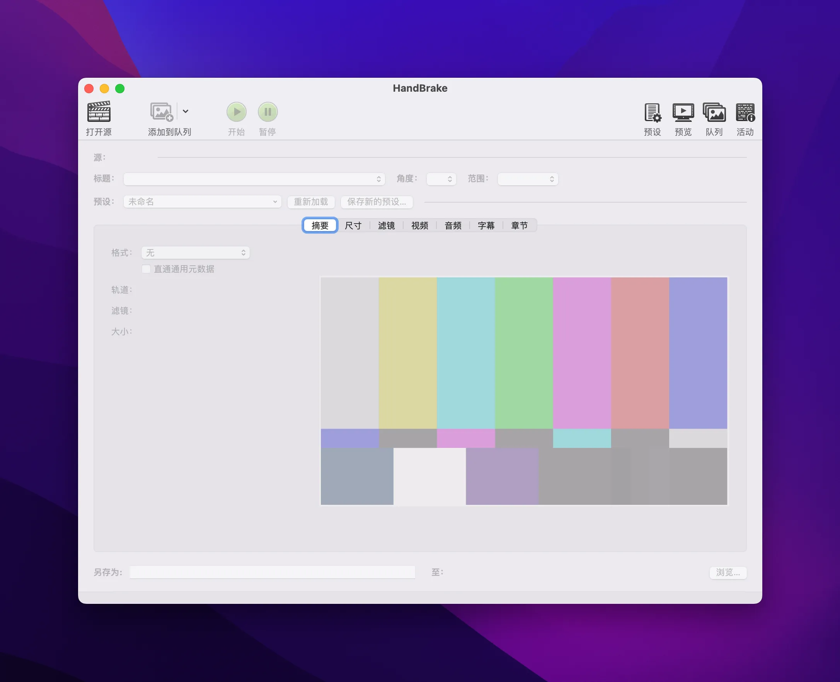The height and width of the screenshot is (682, 840).
Task: Open the 预设 named 未命名 dropdown
Action: tap(202, 202)
